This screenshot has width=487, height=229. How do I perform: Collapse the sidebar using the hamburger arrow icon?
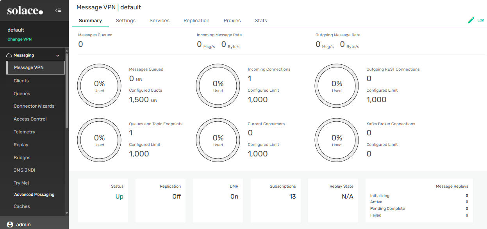58,10
